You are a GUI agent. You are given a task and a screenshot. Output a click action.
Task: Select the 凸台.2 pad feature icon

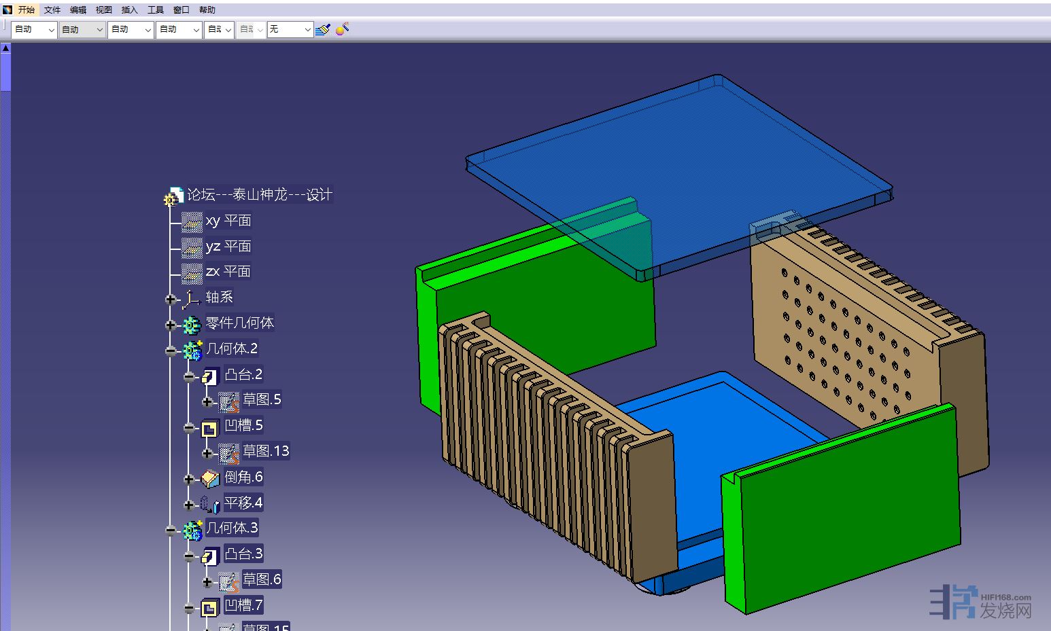point(210,376)
